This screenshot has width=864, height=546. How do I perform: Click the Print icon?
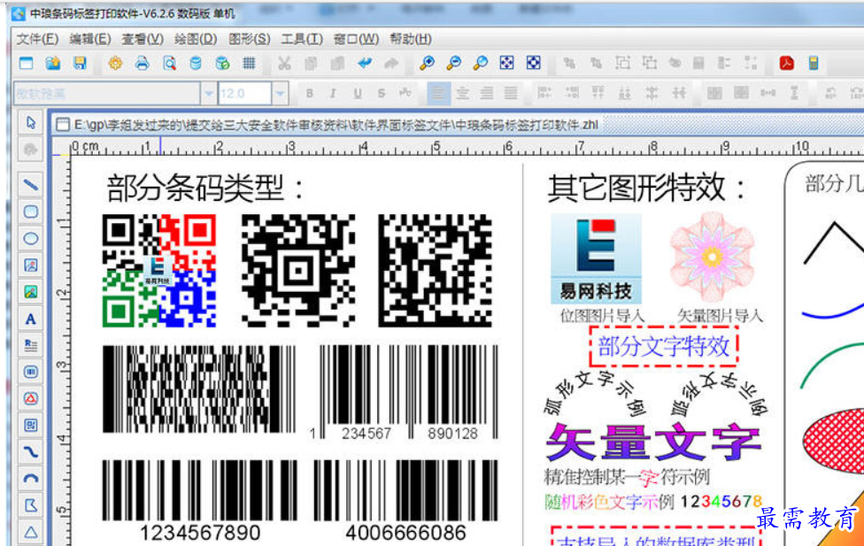[143, 64]
